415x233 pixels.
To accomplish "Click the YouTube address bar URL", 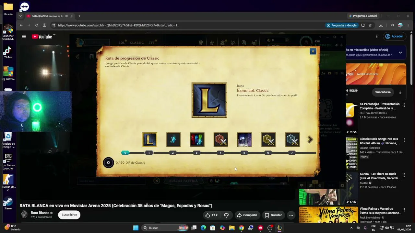I will (x=118, y=25).
